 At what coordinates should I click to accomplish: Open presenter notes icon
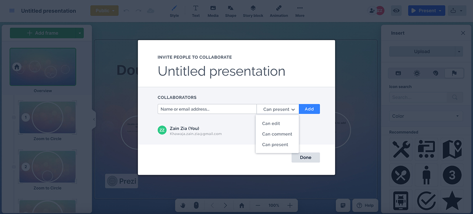(x=343, y=205)
